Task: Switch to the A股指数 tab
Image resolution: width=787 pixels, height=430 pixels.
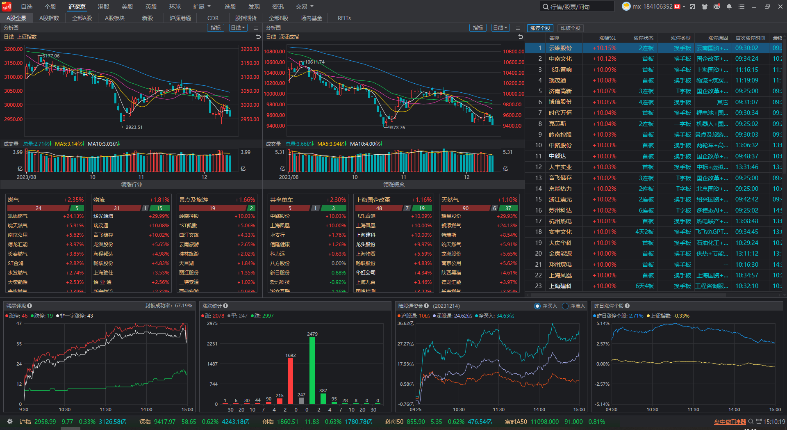Action: coord(49,18)
